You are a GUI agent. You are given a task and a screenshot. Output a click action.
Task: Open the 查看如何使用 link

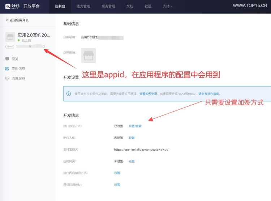coord(148,94)
